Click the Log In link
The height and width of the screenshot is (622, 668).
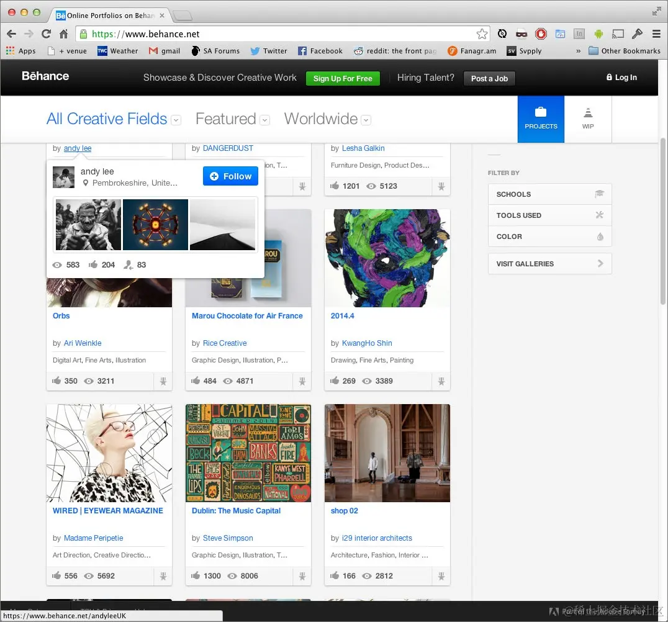(621, 77)
